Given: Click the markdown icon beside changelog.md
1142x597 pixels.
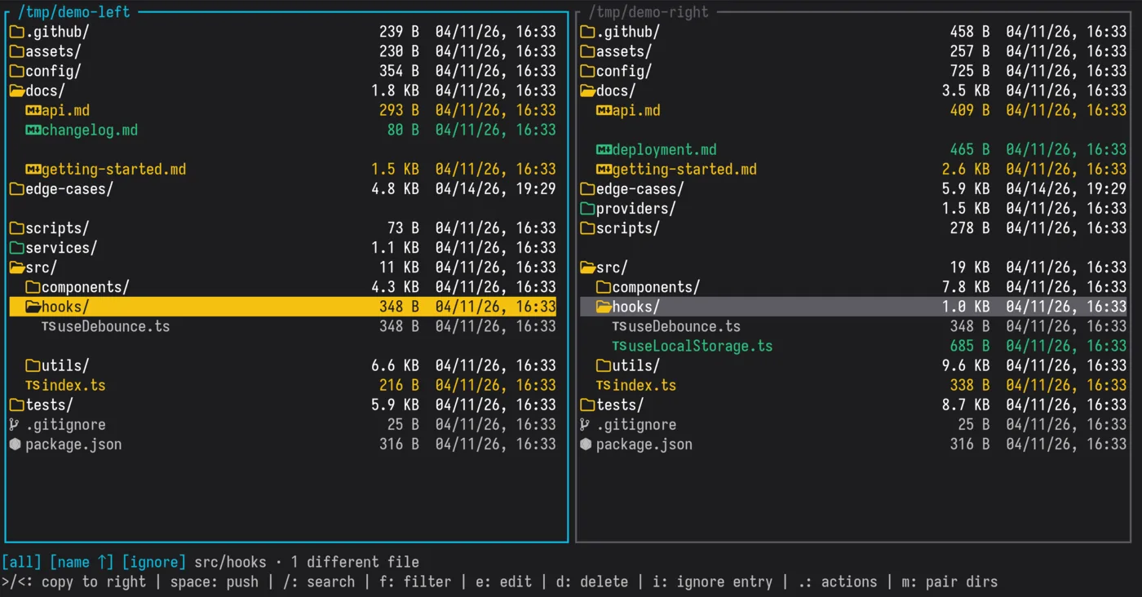Looking at the screenshot, I should point(33,130).
